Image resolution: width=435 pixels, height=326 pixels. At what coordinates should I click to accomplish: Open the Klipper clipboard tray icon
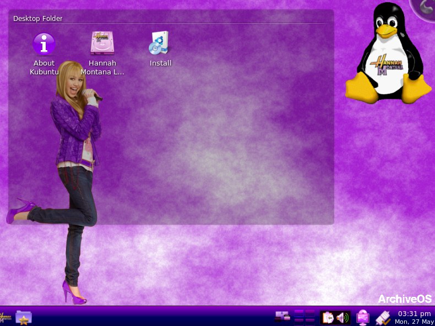tap(328, 317)
